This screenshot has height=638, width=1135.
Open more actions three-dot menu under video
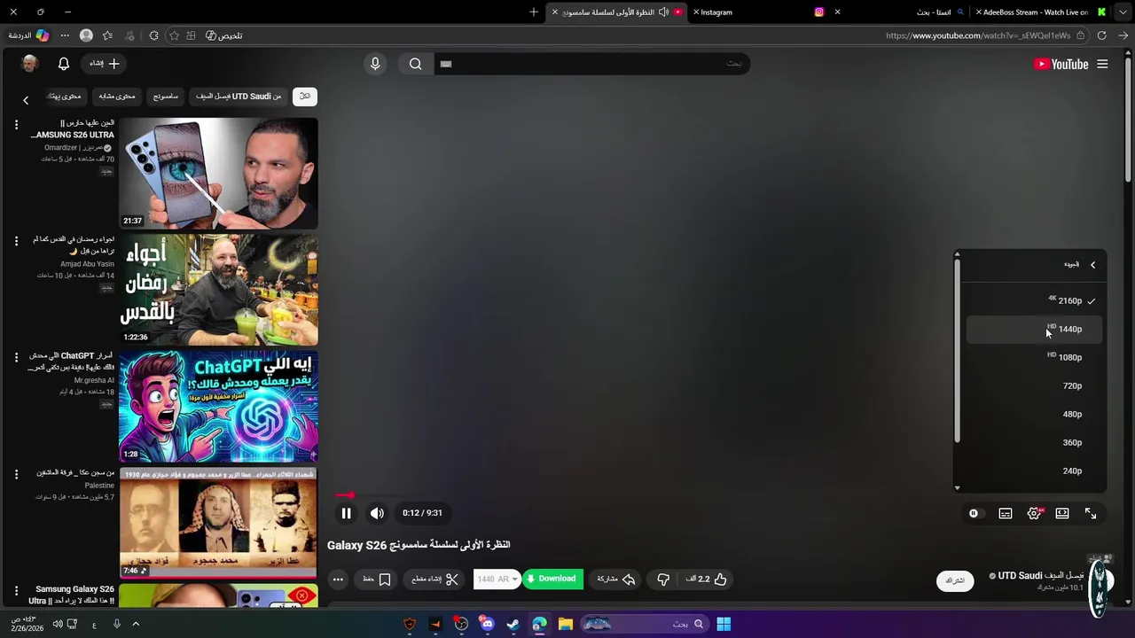338,580
